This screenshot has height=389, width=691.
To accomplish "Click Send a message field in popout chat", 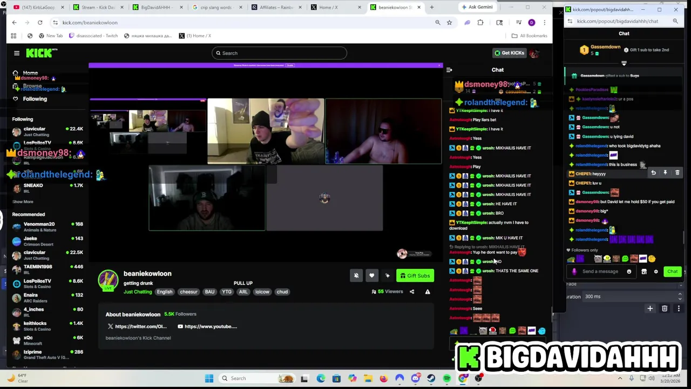I will pos(601,271).
